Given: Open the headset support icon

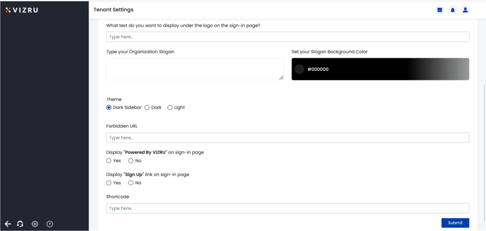Looking at the screenshot, I should [x=20, y=224].
